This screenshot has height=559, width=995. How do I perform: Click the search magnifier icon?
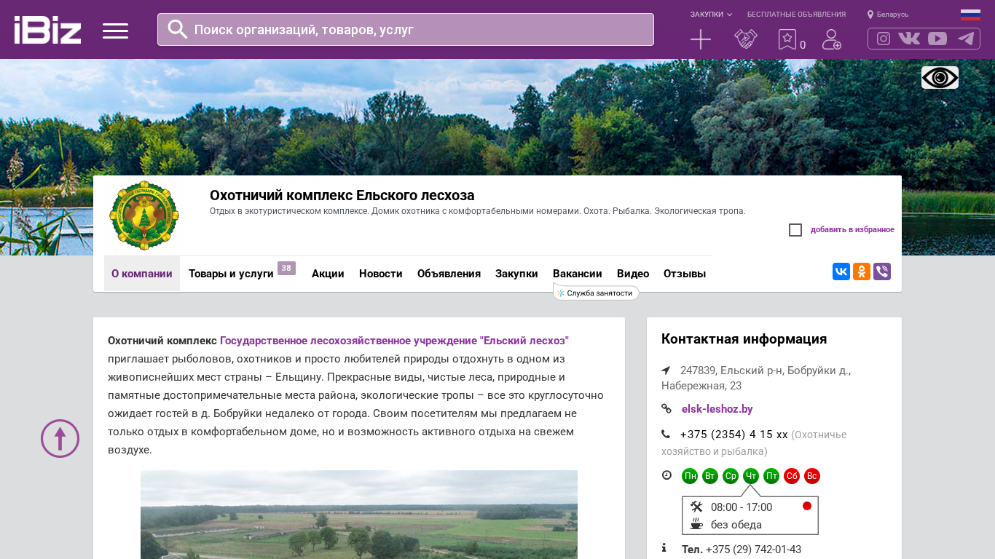coord(178,29)
